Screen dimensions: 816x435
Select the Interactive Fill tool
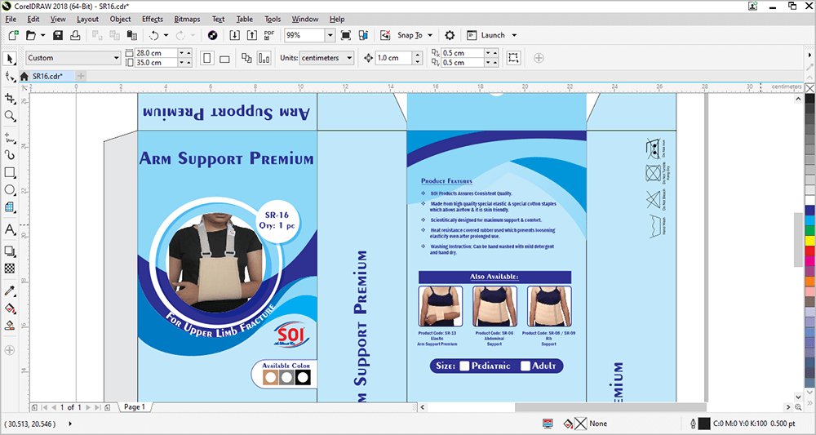9,308
